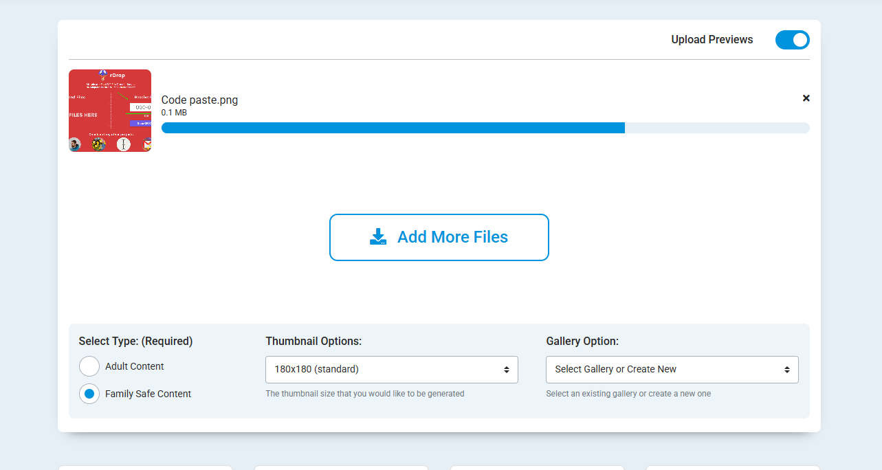Click the up-down chevron on gallery dropdown
The width and height of the screenshot is (882, 470).
[787, 369]
